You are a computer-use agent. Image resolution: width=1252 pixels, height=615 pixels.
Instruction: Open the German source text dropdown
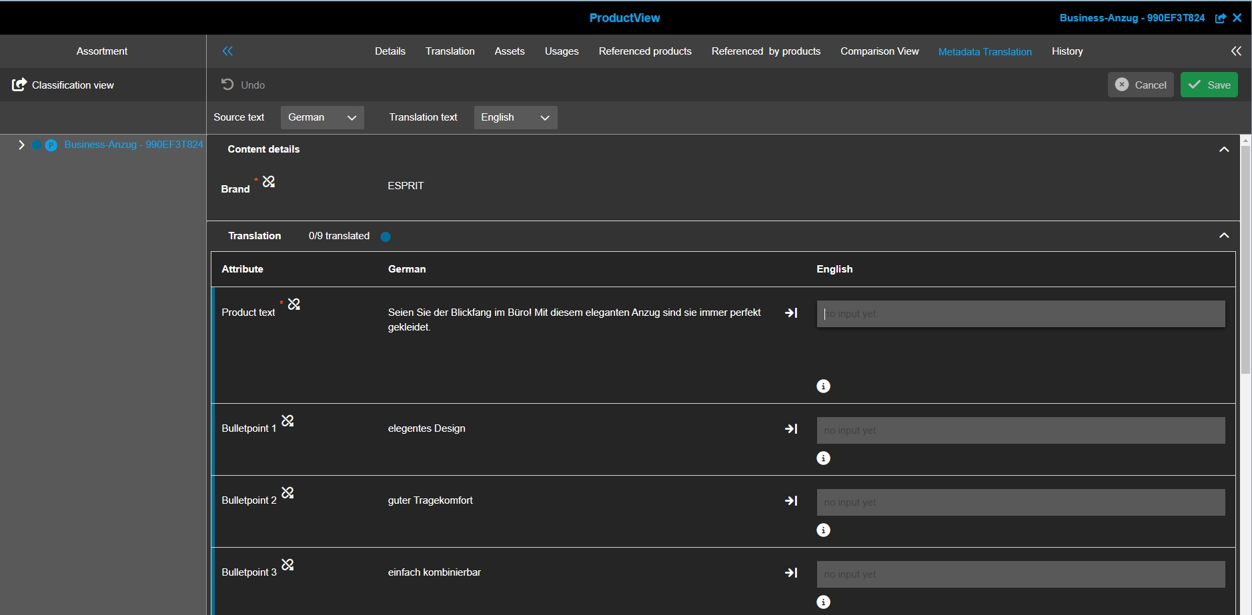tap(322, 117)
